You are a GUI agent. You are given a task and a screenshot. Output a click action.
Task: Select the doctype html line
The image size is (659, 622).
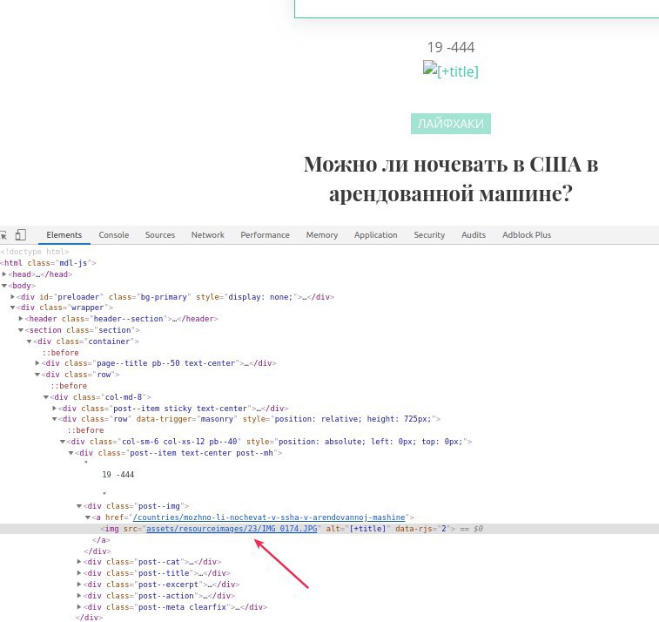click(x=35, y=252)
